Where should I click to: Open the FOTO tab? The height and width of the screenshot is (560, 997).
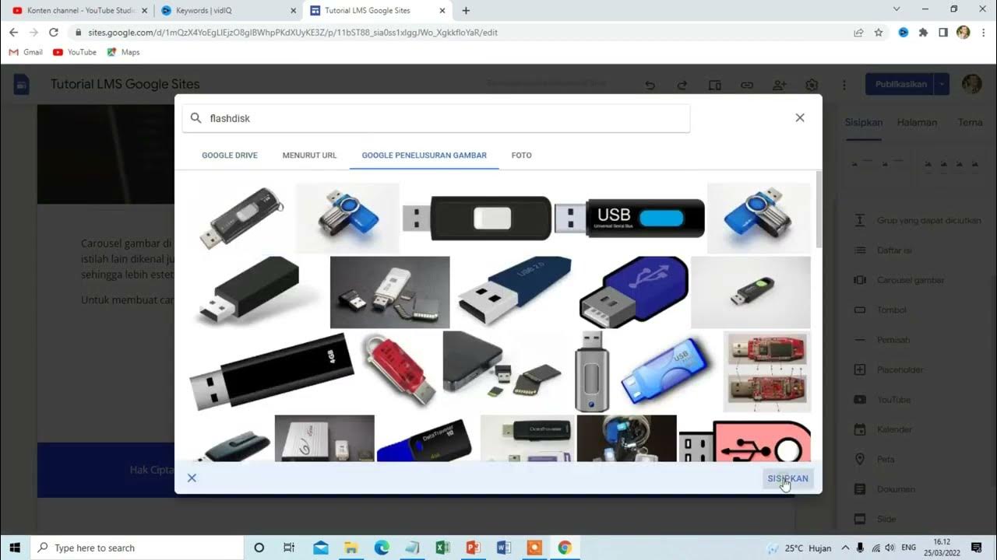(522, 156)
